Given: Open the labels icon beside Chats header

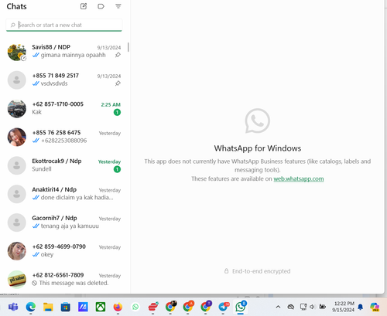Looking at the screenshot, I should (x=101, y=6).
